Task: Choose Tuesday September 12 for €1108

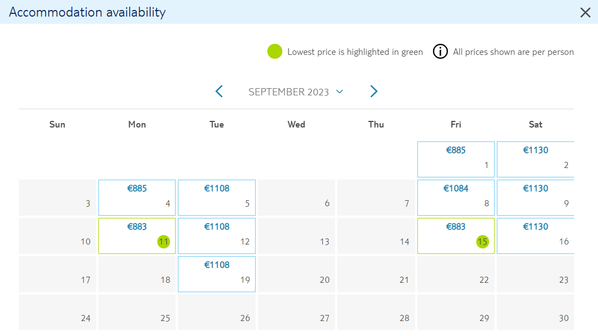Action: click(x=217, y=236)
